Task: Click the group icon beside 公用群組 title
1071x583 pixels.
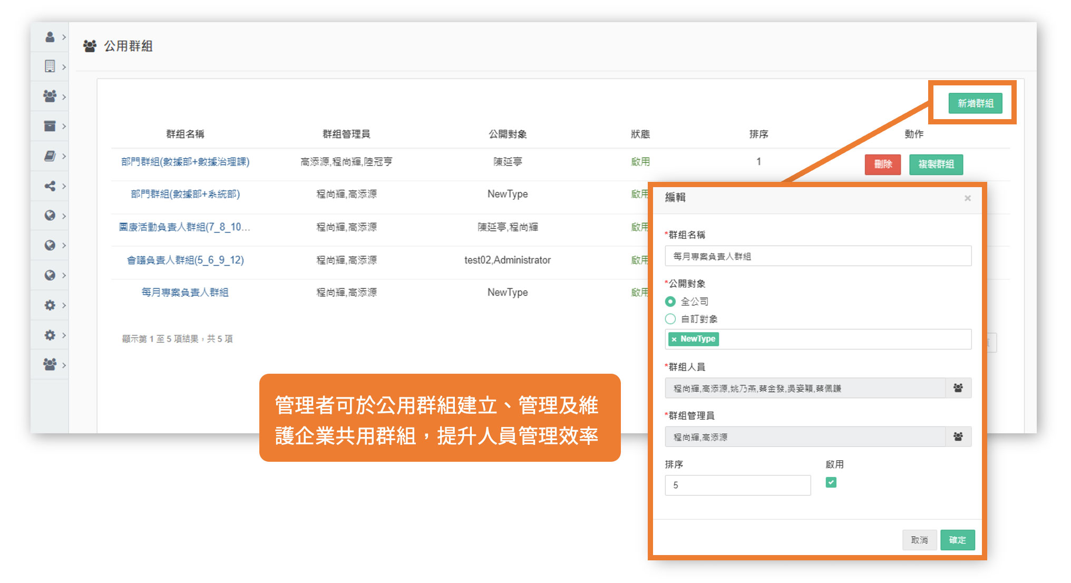Action: coord(90,46)
